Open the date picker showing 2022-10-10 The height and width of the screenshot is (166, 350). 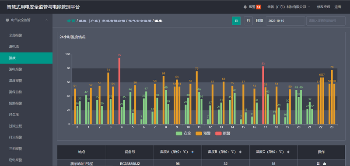(x=285, y=20)
